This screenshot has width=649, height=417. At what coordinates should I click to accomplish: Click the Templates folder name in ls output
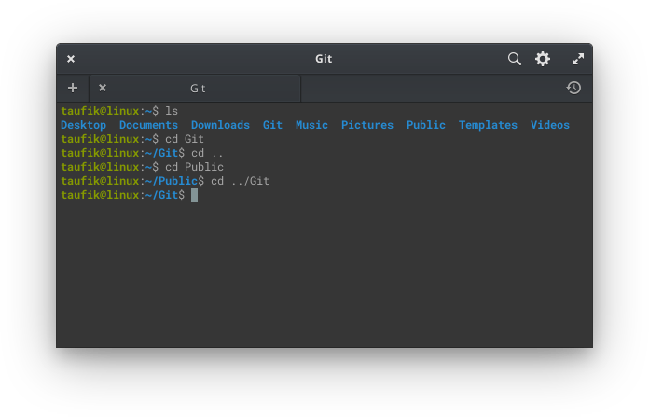click(x=488, y=125)
